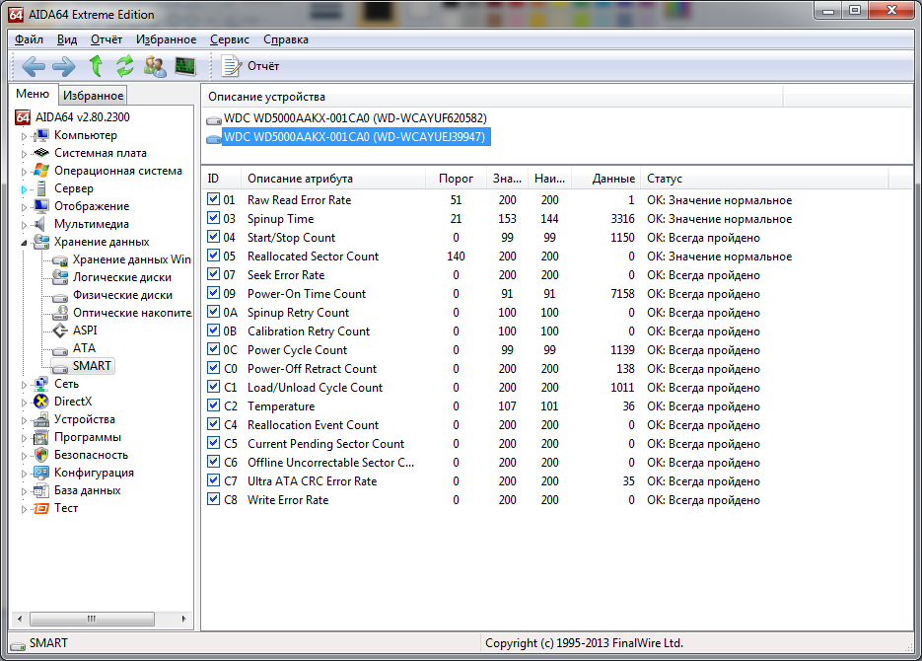The width and height of the screenshot is (922, 661).
Task: Select the AIDA64 v2.80.2300 root node
Action: [82, 117]
